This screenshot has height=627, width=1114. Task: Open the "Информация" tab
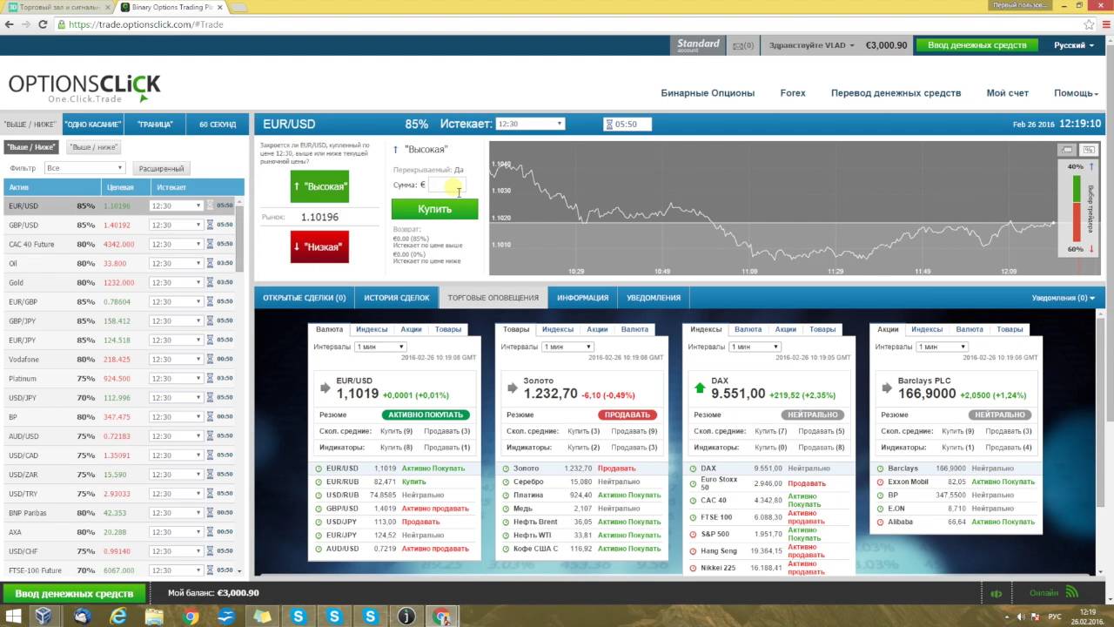pos(583,298)
